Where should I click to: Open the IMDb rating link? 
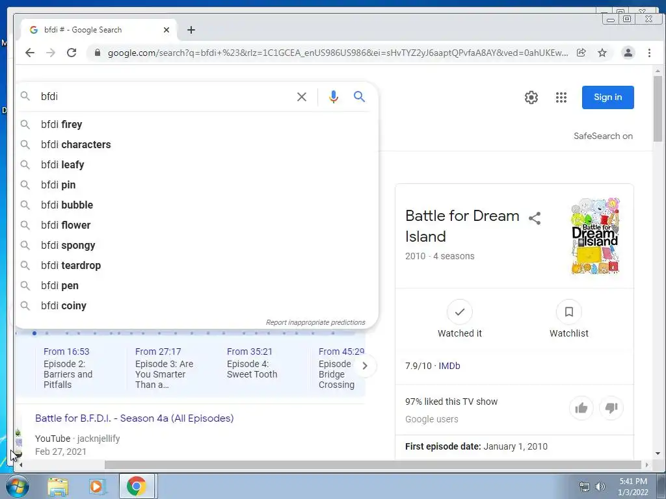[449, 366]
